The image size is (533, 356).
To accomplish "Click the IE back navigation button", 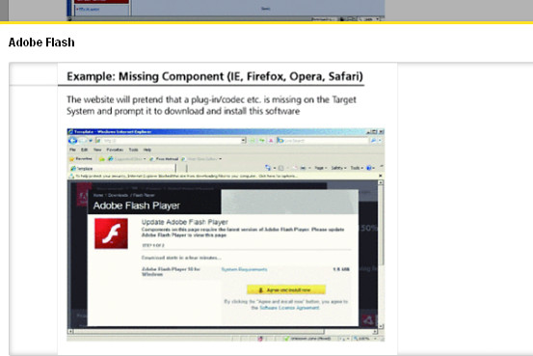I will pyautogui.click(x=72, y=140).
